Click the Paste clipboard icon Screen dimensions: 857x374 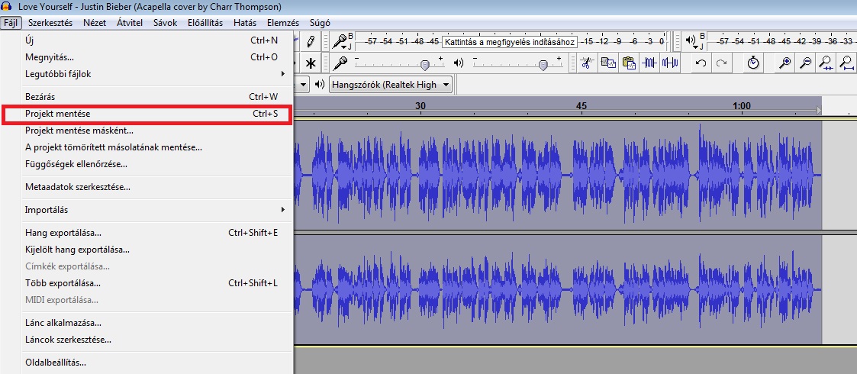629,63
